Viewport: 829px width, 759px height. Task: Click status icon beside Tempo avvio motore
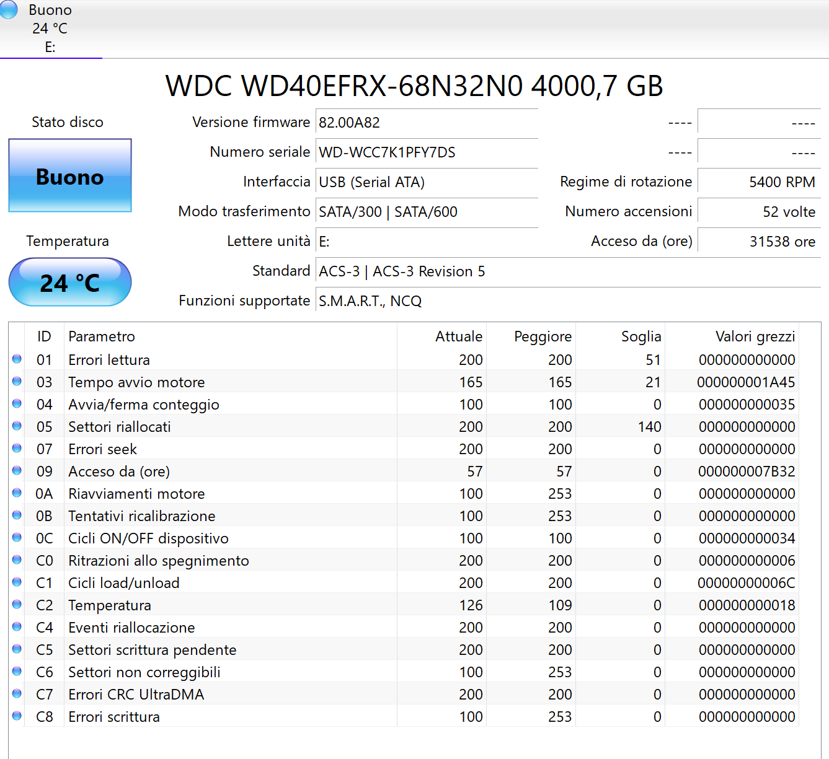click(17, 381)
